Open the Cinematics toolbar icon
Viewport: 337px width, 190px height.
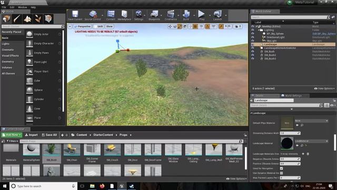(171, 15)
